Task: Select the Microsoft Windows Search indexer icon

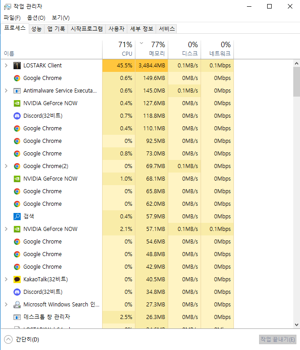Action: point(17,305)
